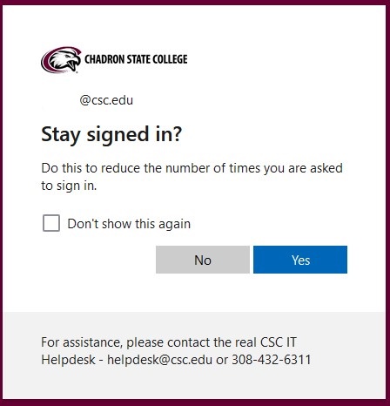Decline staying signed in with No
This screenshot has height=406, width=390.
(203, 260)
